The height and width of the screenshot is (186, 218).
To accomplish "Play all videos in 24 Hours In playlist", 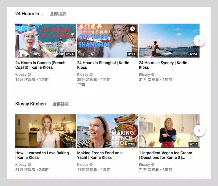I will [x=58, y=14].
